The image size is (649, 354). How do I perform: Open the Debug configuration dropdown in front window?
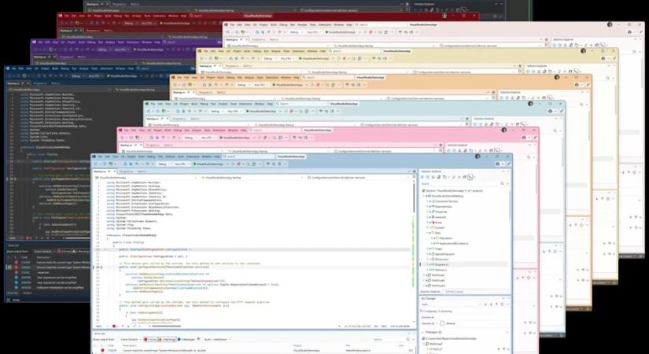(164, 164)
